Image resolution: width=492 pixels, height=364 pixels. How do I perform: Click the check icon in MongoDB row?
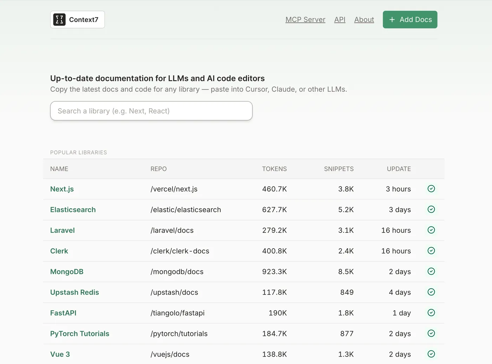point(431,271)
